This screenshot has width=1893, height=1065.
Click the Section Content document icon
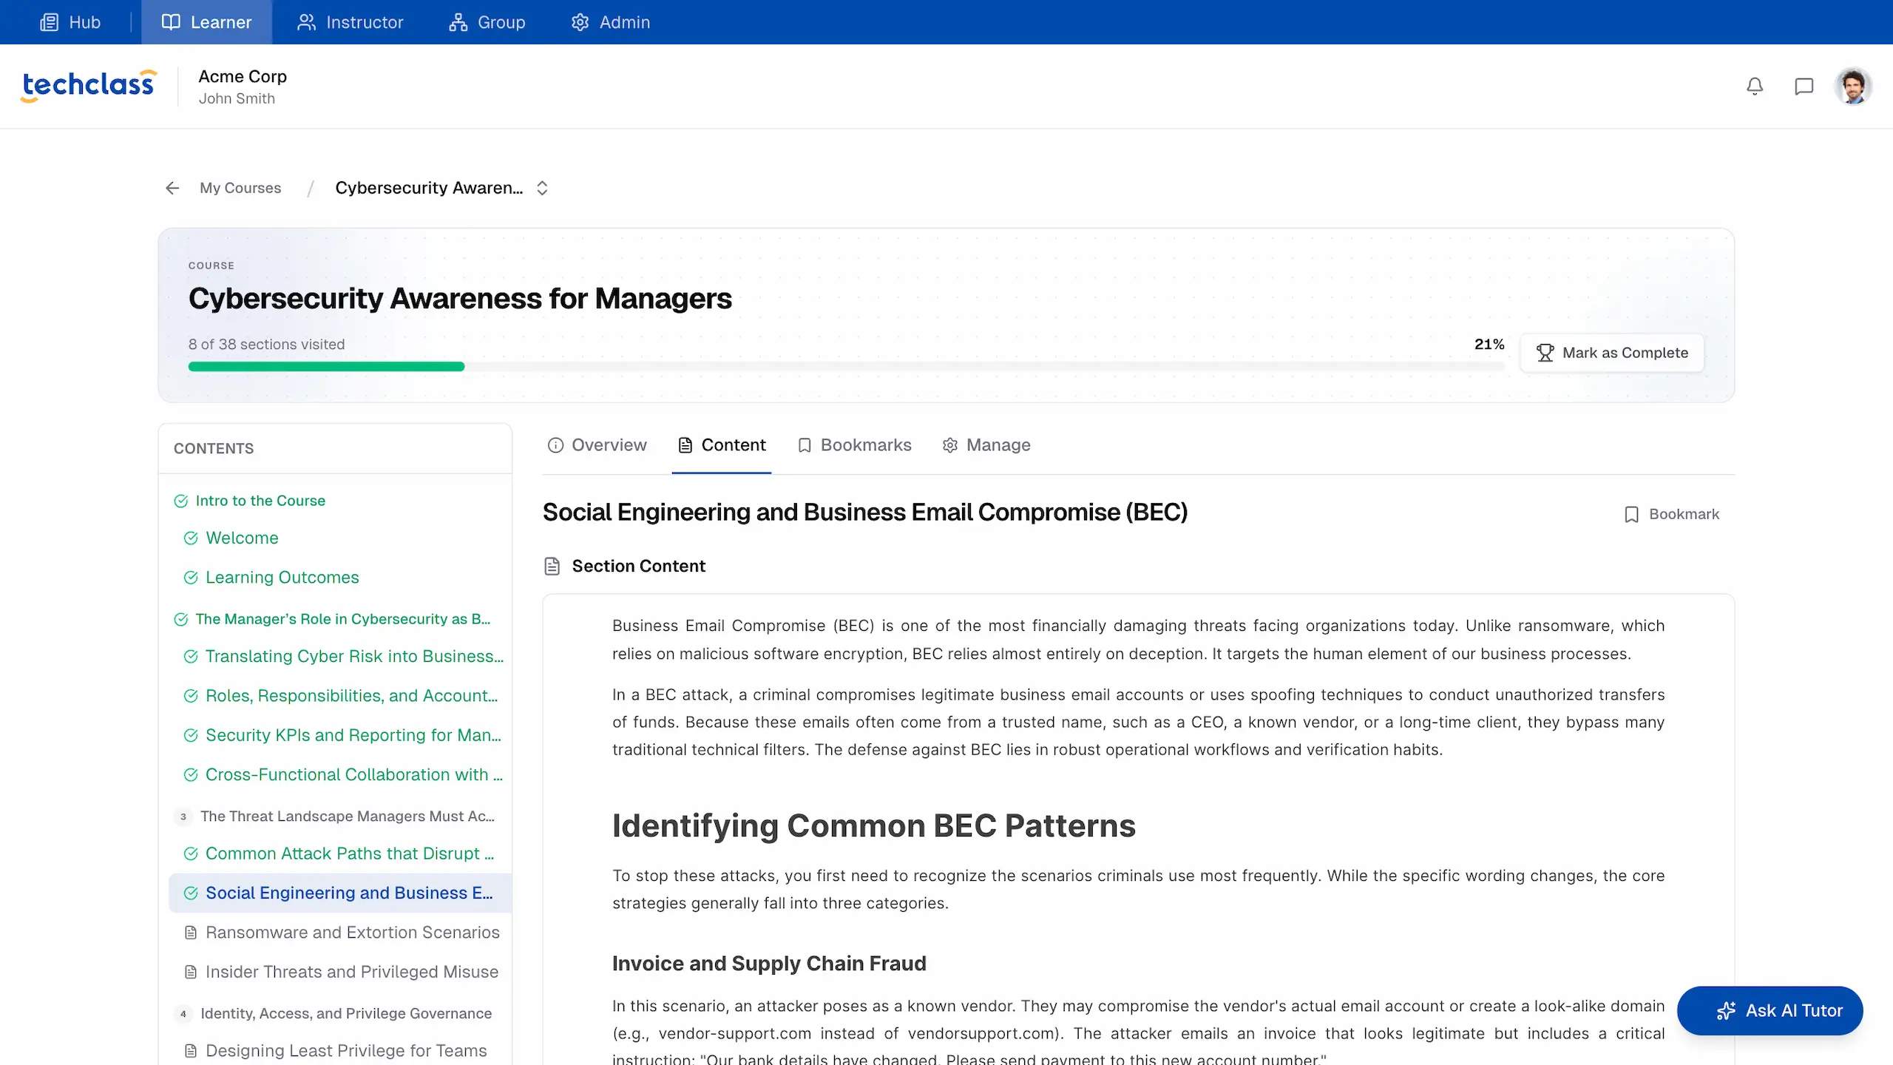click(552, 567)
